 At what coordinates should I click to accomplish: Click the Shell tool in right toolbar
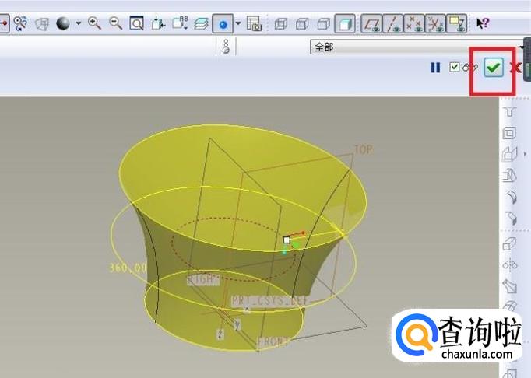(x=510, y=133)
